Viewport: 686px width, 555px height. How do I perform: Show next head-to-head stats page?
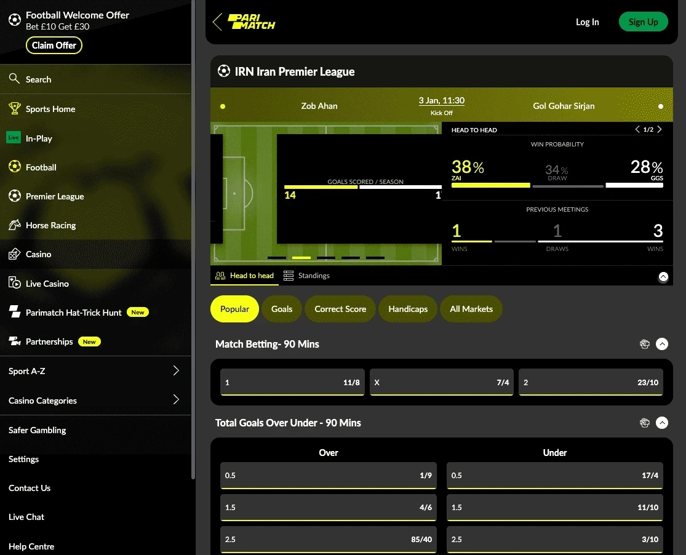coord(660,129)
